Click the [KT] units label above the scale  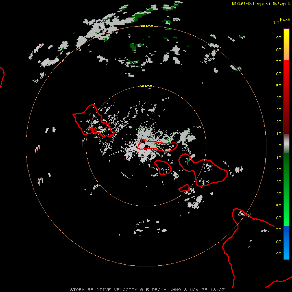coord(277,22)
